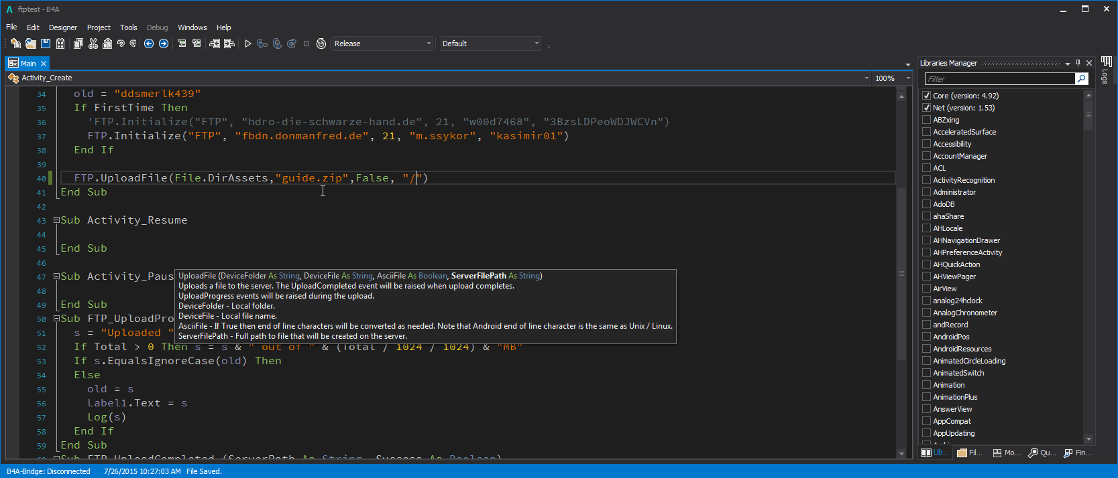This screenshot has width=1118, height=478.
Task: Click the Save file toolbar icon
Action: click(46, 44)
